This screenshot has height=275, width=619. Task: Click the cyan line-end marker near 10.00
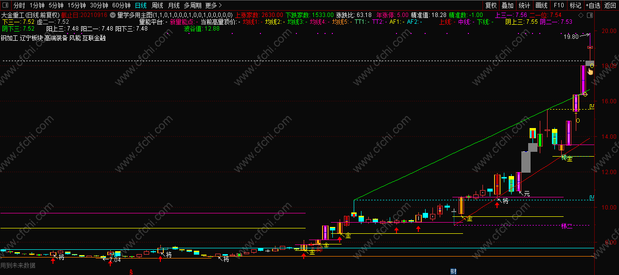click(592, 197)
